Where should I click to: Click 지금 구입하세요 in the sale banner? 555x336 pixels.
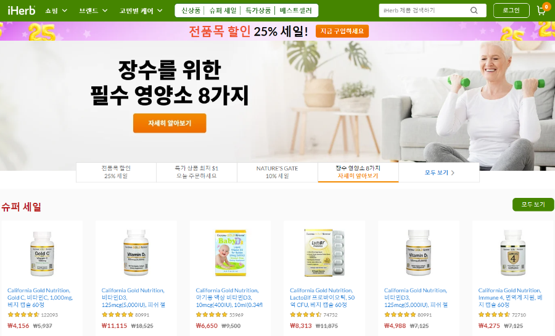pyautogui.click(x=342, y=31)
